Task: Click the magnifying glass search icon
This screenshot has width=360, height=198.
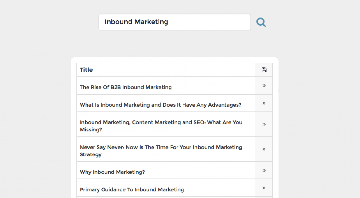Action: tap(261, 22)
